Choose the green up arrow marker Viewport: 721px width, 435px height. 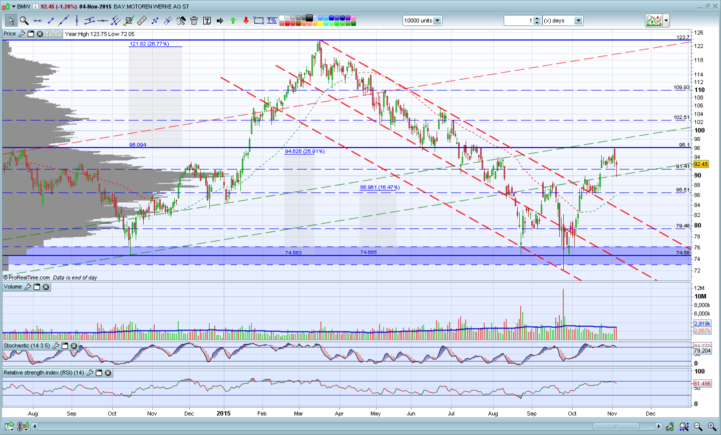pyautogui.click(x=233, y=20)
